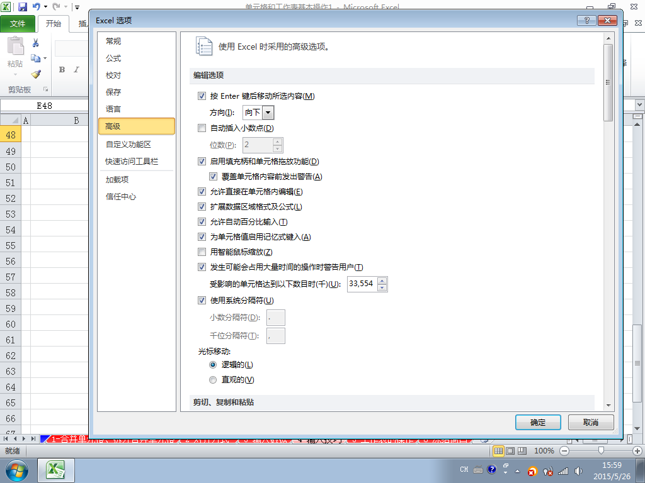Viewport: 645px width, 483px height.
Task: Switch to the 开始 (Home) ribbon tab
Action: (x=53, y=24)
